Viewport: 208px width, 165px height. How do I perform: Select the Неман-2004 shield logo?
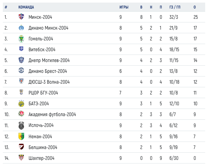[21, 136]
